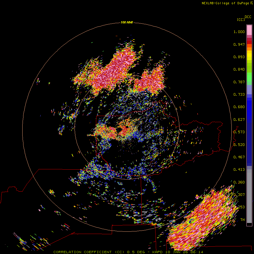Click the 0.307 value on the color scale
The width and height of the screenshot is (254, 254).
click(x=239, y=195)
